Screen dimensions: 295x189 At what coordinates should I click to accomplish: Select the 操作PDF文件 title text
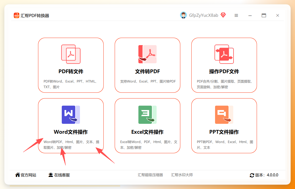tap(224, 72)
